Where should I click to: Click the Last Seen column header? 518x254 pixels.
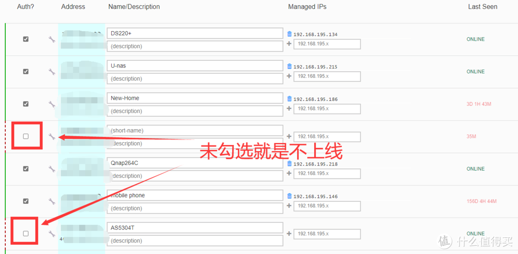(x=483, y=7)
